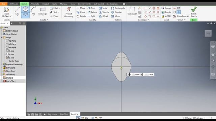Add a new browser panel tab
This screenshot has height=121, width=216.
[x=11, y=24]
